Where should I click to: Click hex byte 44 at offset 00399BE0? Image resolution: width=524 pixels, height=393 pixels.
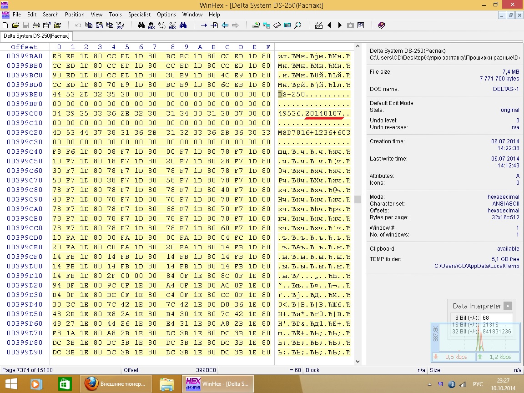(57, 94)
